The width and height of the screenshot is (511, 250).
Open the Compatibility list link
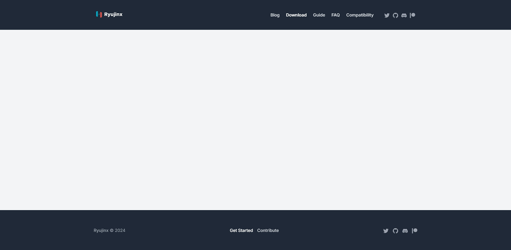pyautogui.click(x=360, y=15)
